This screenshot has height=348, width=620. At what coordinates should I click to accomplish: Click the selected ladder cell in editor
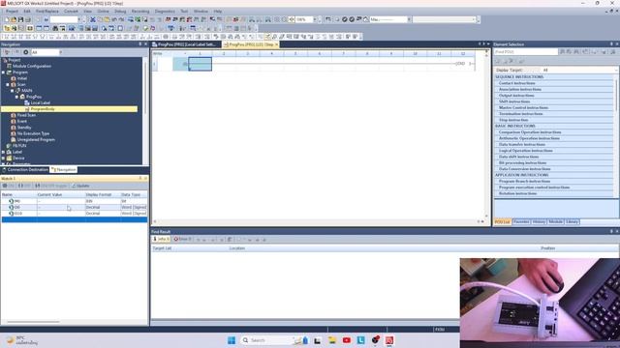click(200, 64)
